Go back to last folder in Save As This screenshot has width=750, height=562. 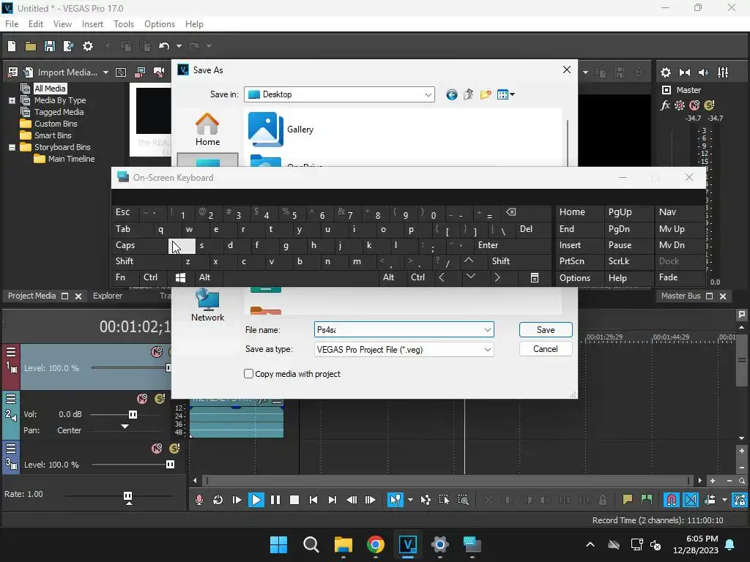pos(451,94)
